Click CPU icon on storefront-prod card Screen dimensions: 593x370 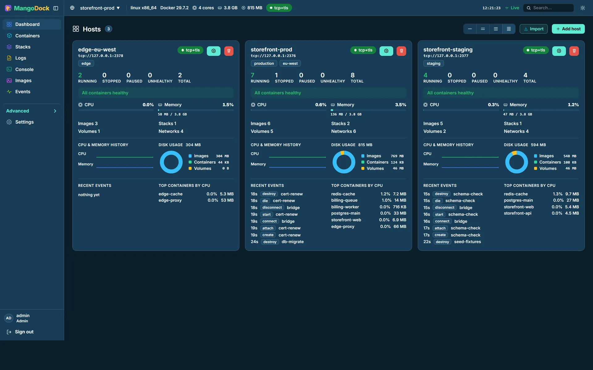tap(253, 105)
